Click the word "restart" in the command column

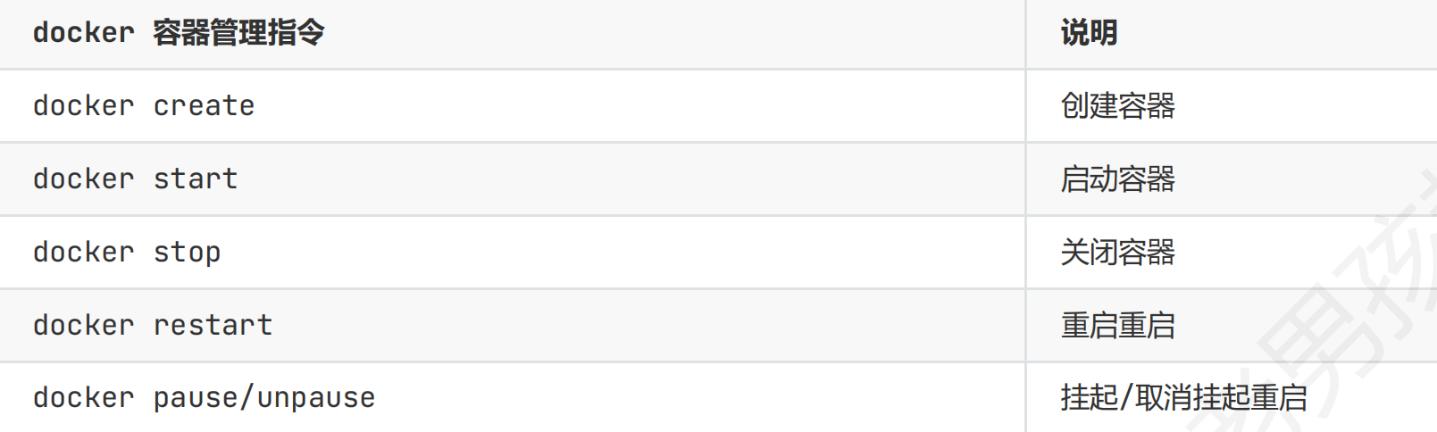click(x=213, y=326)
